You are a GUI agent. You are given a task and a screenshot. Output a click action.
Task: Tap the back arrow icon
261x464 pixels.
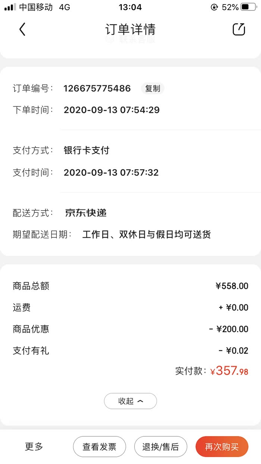click(x=22, y=29)
